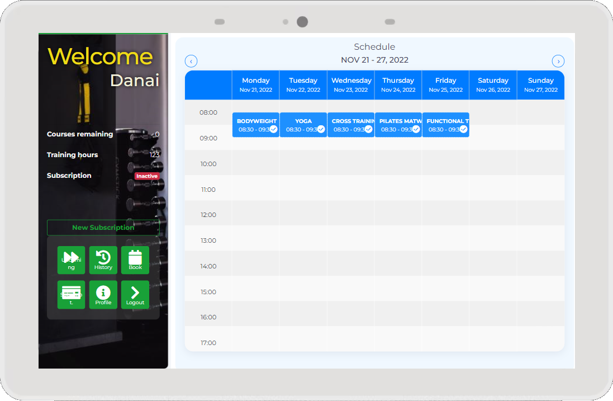Select the Friday Nov 25 column header

tap(446, 85)
